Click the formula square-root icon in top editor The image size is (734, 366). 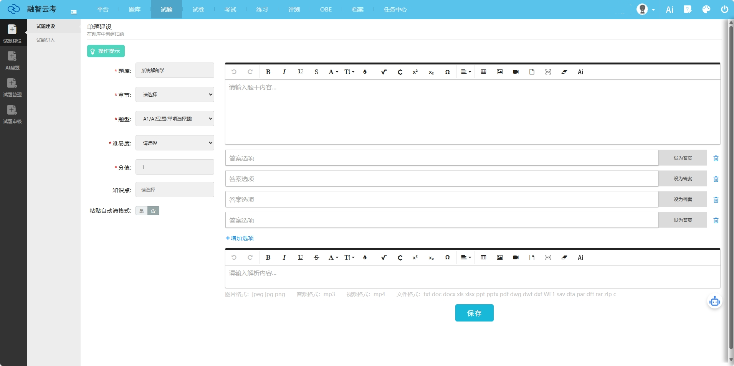[x=384, y=72]
